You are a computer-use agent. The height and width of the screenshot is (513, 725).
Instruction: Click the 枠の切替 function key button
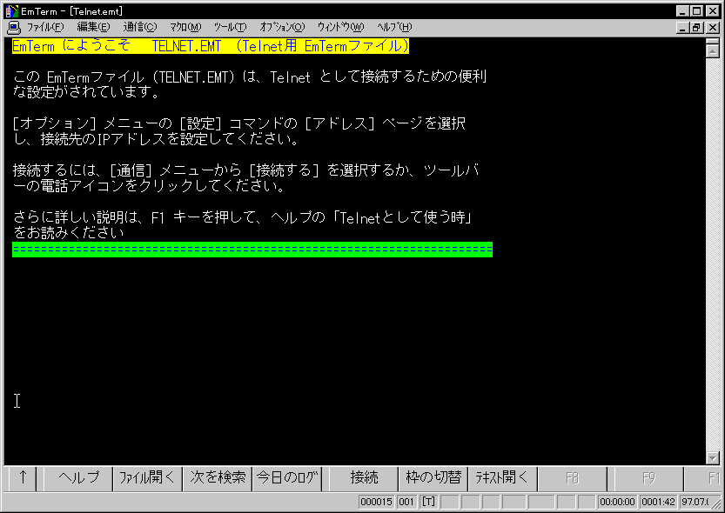[x=433, y=477]
